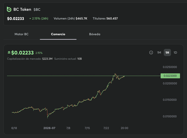Click the 7/15 date axis label

(87, 128)
